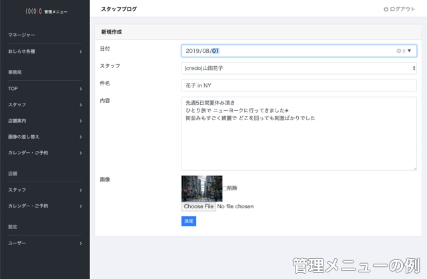Click the uploaded New York street thumbnail

201,188
